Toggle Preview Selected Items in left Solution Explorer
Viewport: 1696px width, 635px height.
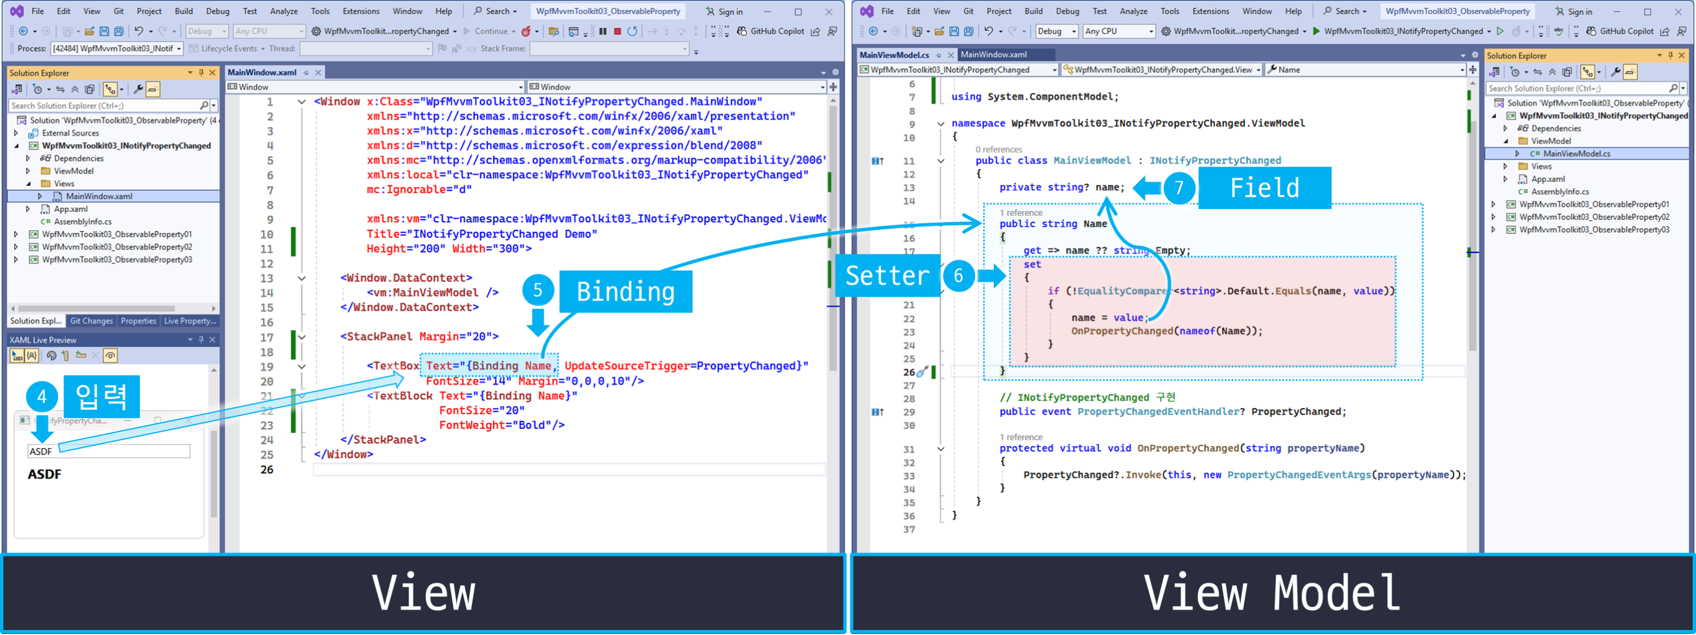point(153,89)
